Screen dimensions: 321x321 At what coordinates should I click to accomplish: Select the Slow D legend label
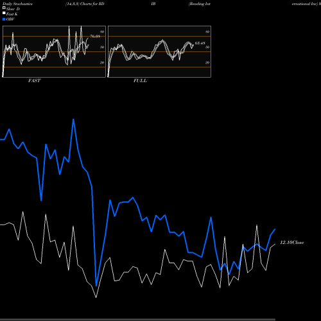point(13,9)
